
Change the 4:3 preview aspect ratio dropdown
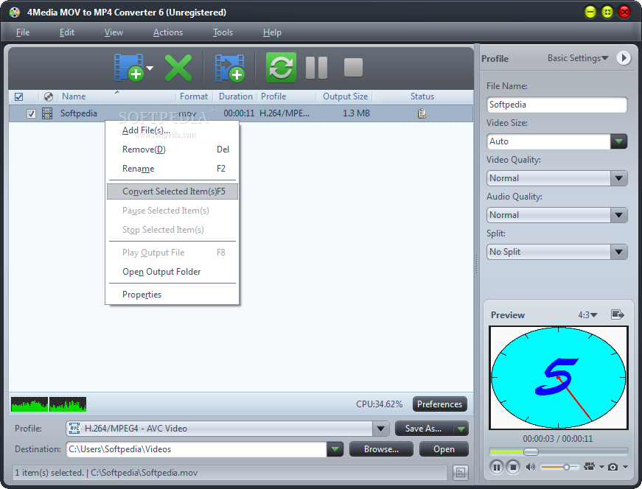point(587,315)
